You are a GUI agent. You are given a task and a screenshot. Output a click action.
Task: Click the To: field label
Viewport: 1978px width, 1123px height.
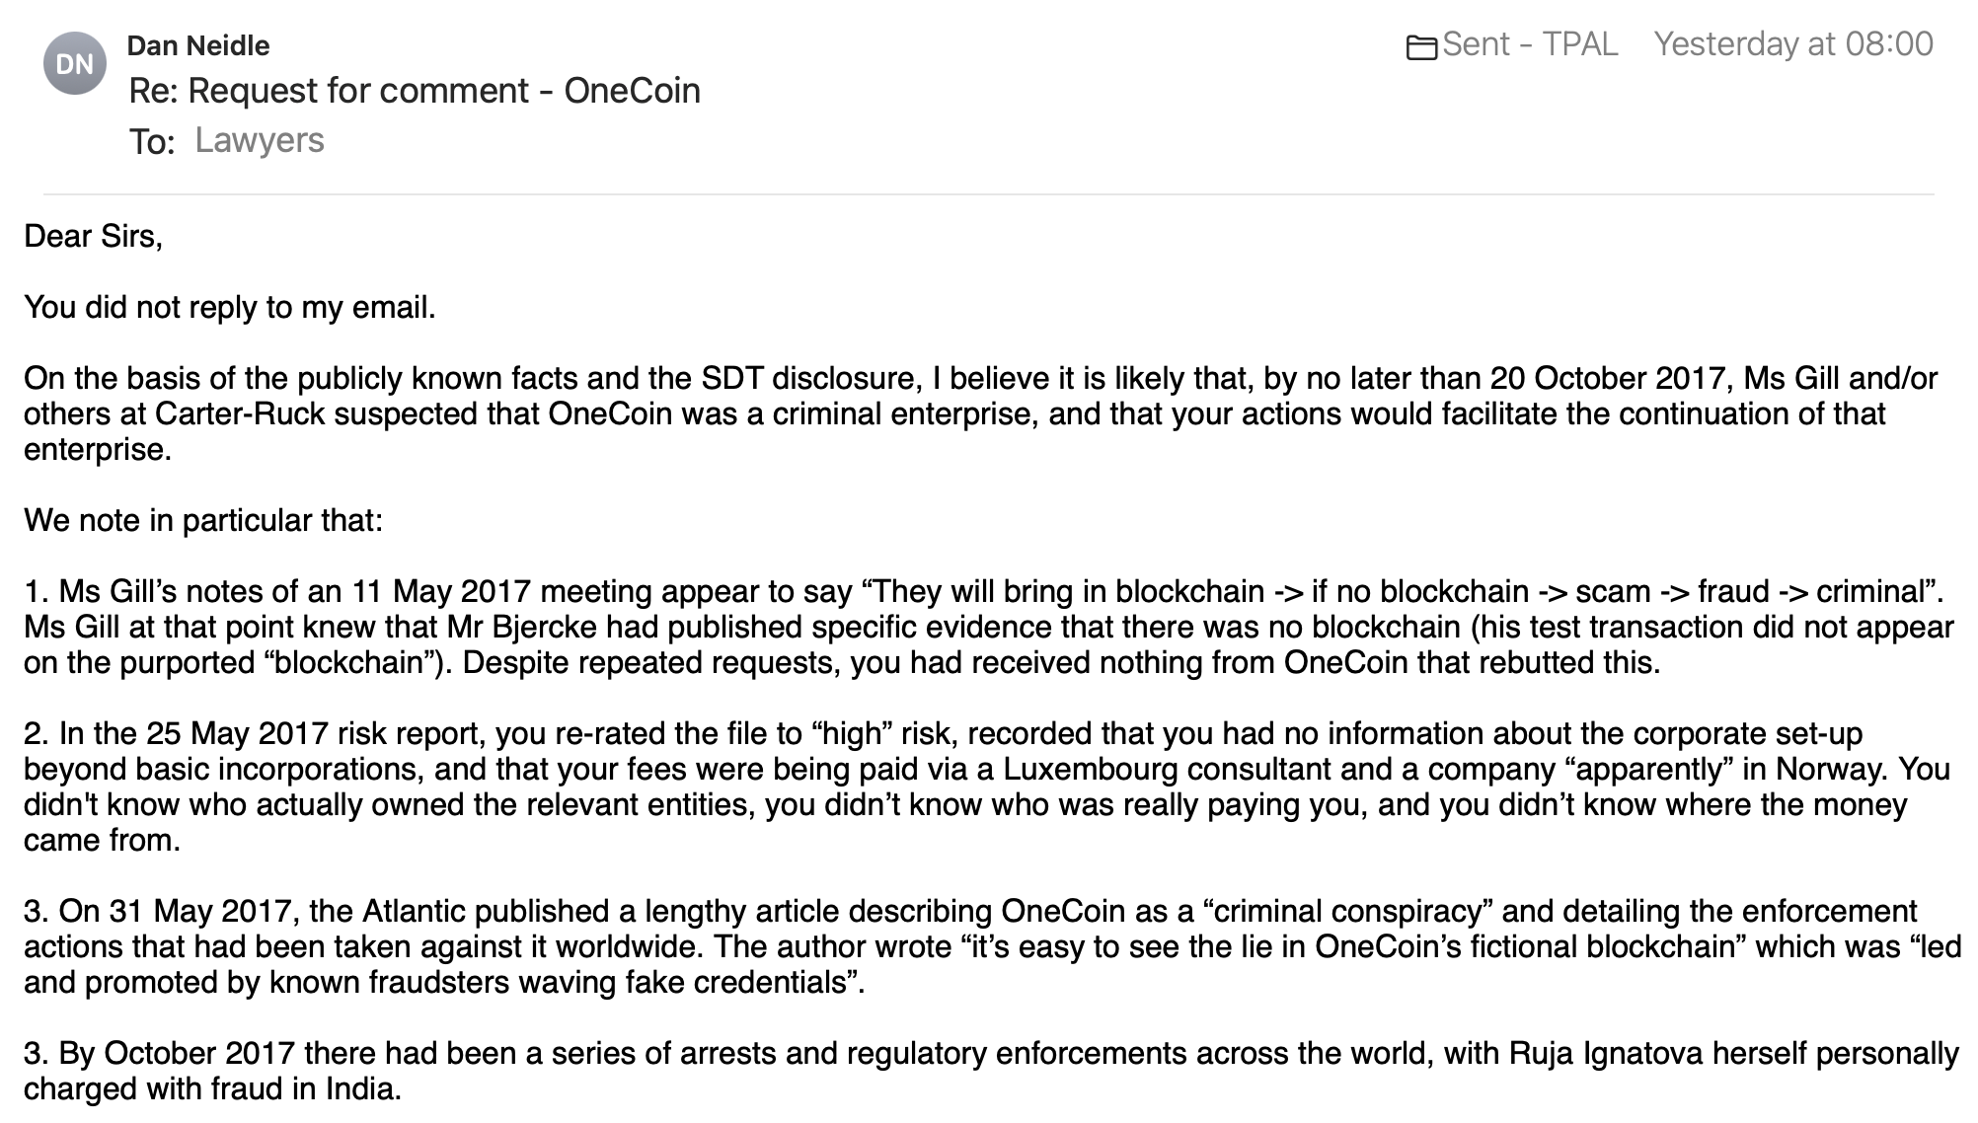click(x=151, y=142)
